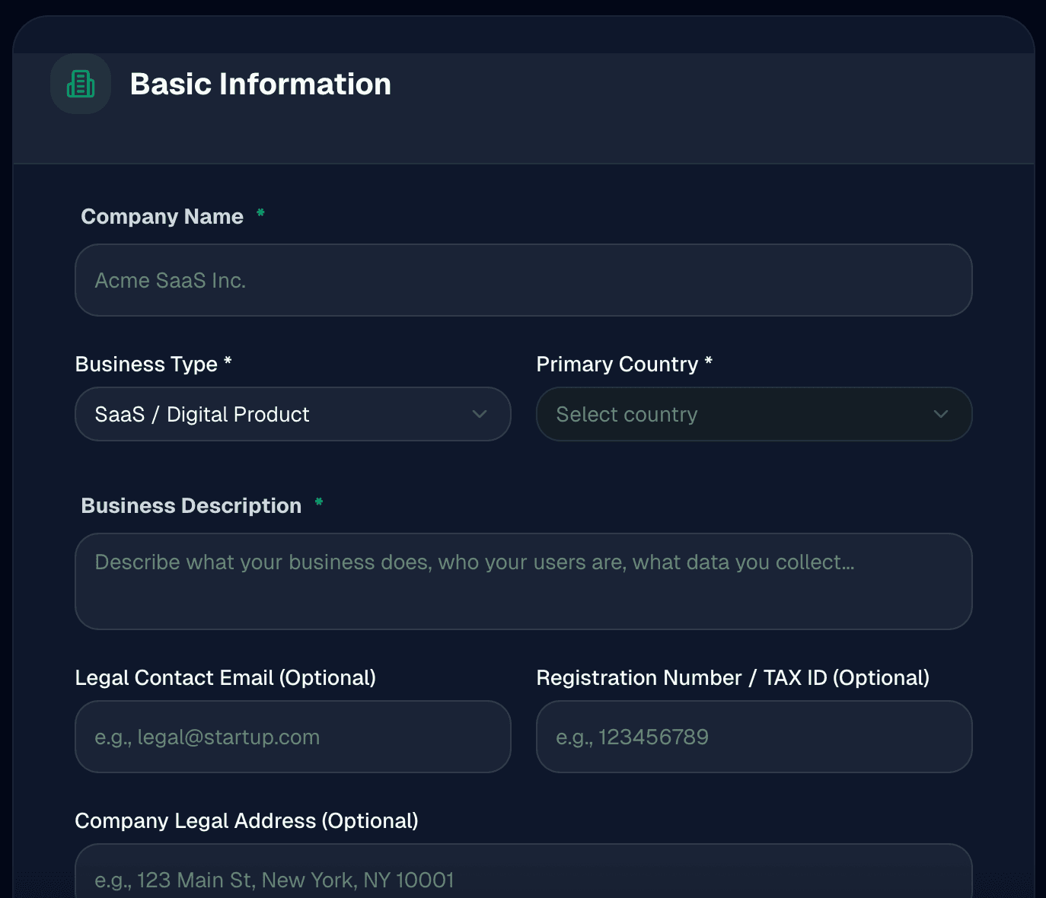Expand the SaaS / Digital Product dropdown arrow
Viewport: 1046px width, 898px height.
(x=479, y=414)
